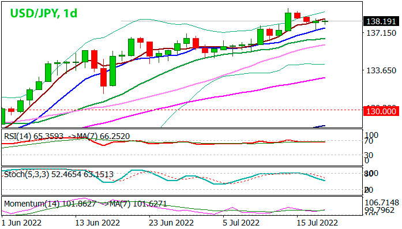Click the 99.7962 momentum scale value
The image size is (402, 229).
[379, 210]
